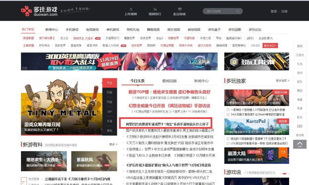Image resolution: width=309 pixels, height=185 pixels.
Task: Open the 轻松3分钟 video thumbnail
Action: 256,98
